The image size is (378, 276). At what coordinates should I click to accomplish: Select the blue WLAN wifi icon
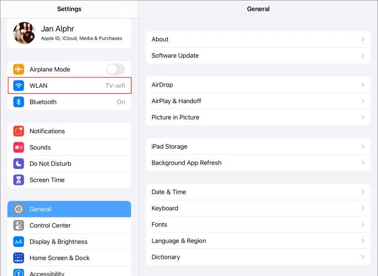[x=19, y=86]
